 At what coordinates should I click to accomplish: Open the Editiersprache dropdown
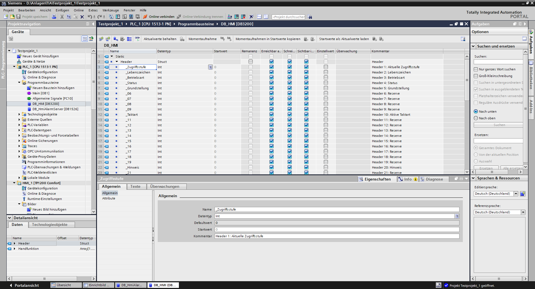coord(516,194)
